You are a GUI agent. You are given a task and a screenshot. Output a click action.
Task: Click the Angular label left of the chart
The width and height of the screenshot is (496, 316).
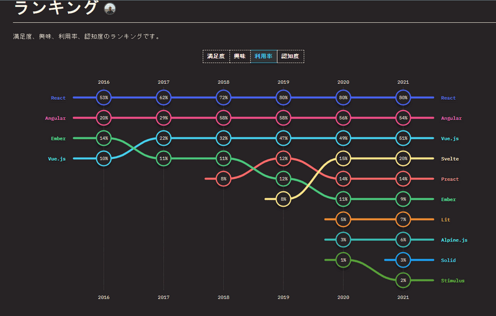point(55,118)
